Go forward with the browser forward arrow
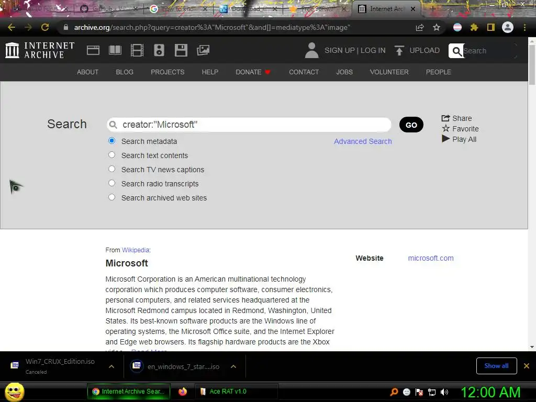Viewport: 536px width, 402px height. pos(28,27)
